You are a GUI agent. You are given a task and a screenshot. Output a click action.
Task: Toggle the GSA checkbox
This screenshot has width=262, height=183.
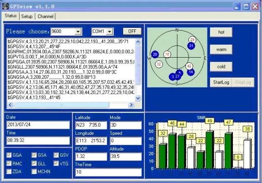[34, 155]
